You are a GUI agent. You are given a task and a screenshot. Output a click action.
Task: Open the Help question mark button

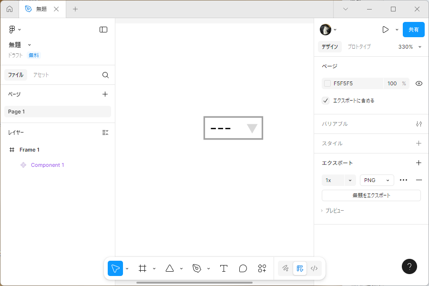click(409, 266)
